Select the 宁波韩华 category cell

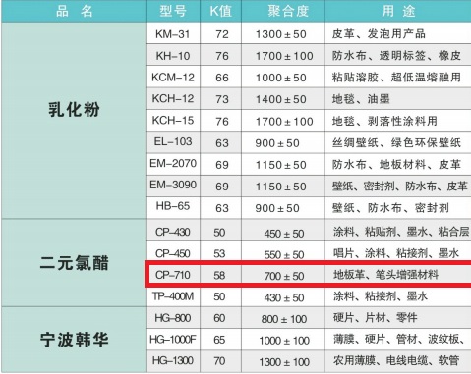[x=74, y=340]
